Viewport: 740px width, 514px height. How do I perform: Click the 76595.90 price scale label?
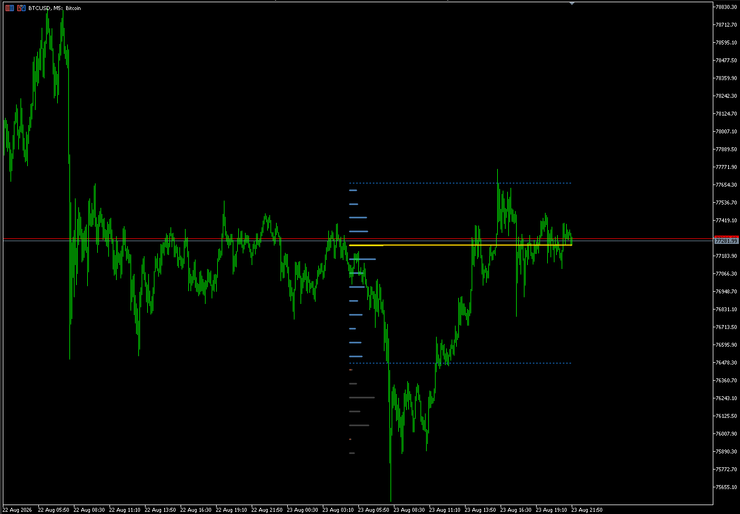[727, 345]
